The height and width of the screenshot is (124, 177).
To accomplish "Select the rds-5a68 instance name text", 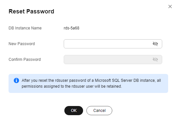I will pos(72,28).
